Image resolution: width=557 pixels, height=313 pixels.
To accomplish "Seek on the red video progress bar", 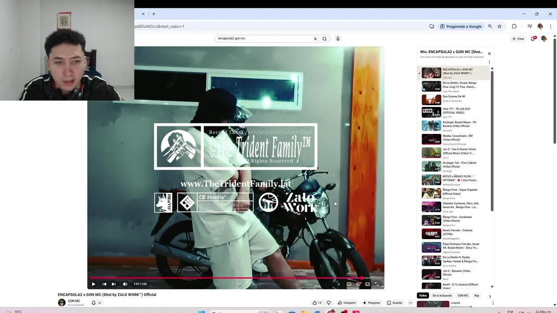I will point(235,278).
